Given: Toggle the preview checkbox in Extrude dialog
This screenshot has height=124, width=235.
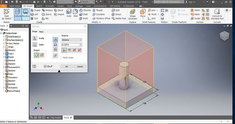Looking at the screenshot, I should [x=45, y=66].
